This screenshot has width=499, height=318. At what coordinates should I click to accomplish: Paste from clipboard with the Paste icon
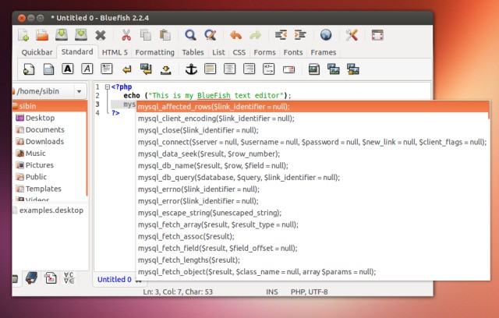pyautogui.click(x=165, y=35)
